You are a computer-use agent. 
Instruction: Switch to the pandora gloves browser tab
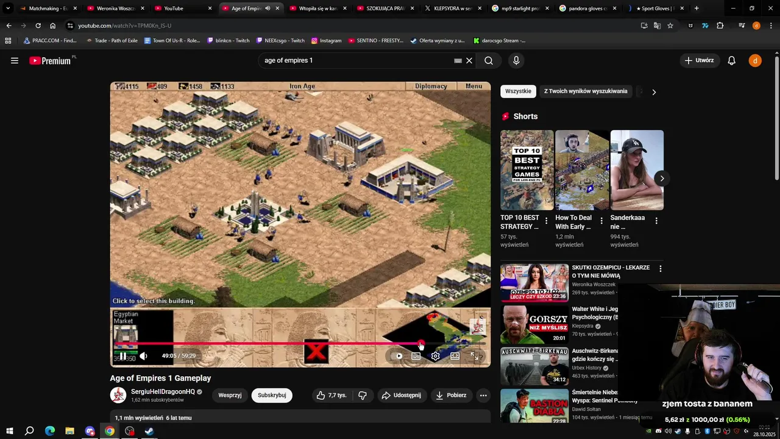coord(587,9)
